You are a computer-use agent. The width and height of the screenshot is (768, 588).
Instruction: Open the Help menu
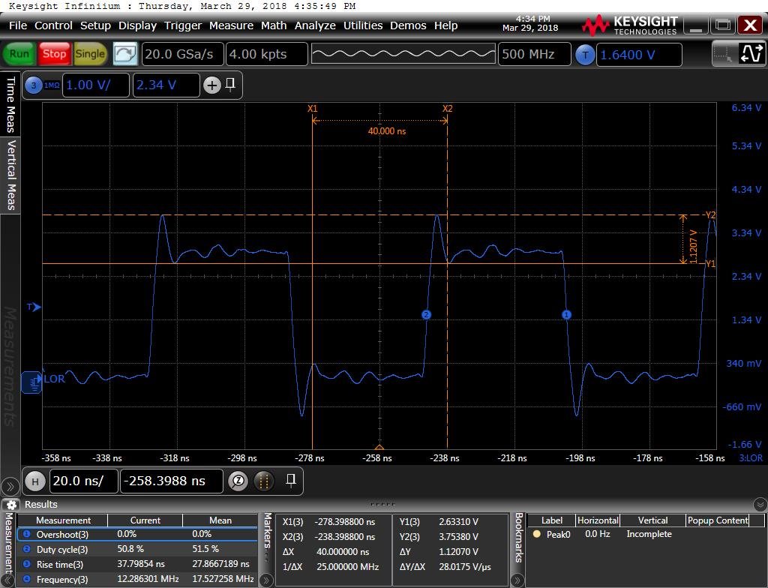pos(445,25)
